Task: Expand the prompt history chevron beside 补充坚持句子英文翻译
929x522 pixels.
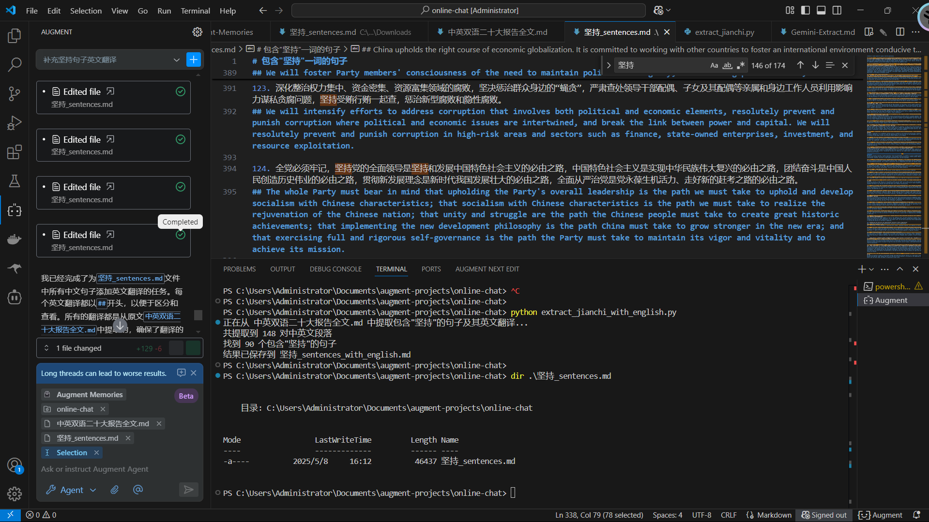Action: 176,60
